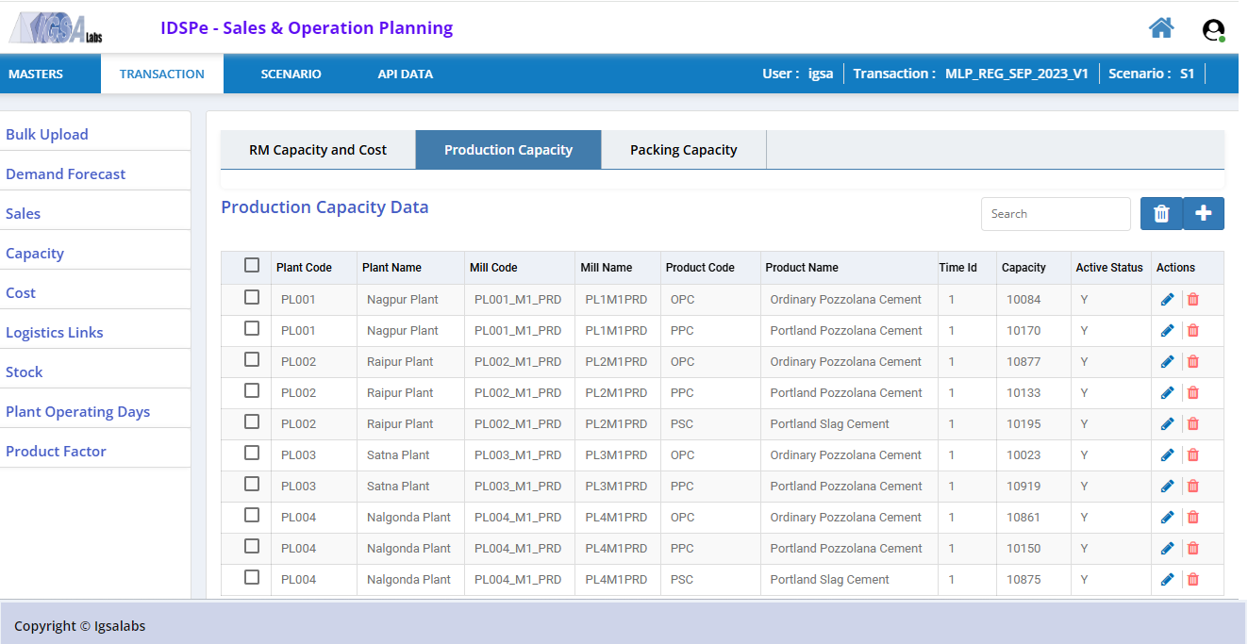The image size is (1248, 644).
Task: Click the bulk delete trash button
Action: pos(1161,214)
